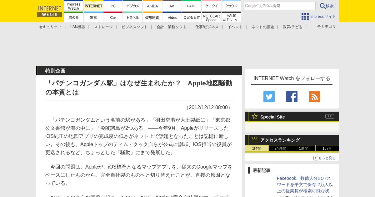Open the 仮想通貨 Watch tab
Screen dimensions: 375x197
pos(152,17)
